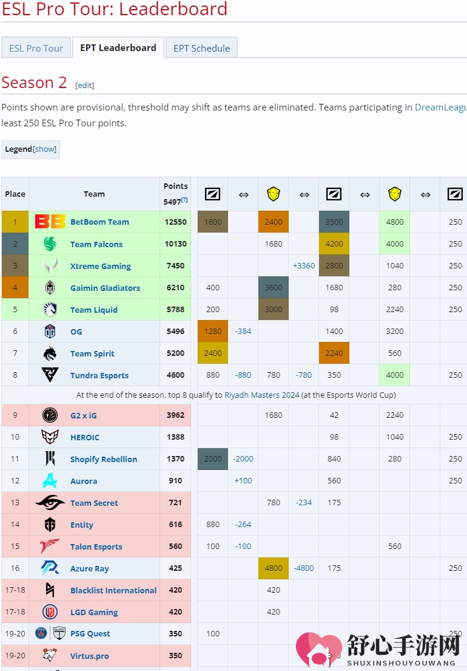Click the Aurora logo icon
The image size is (467, 671).
50,480
